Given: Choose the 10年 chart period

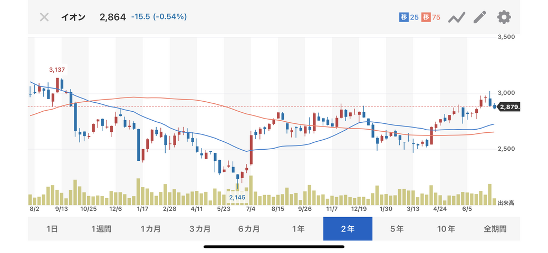Looking at the screenshot, I should 446,229.
